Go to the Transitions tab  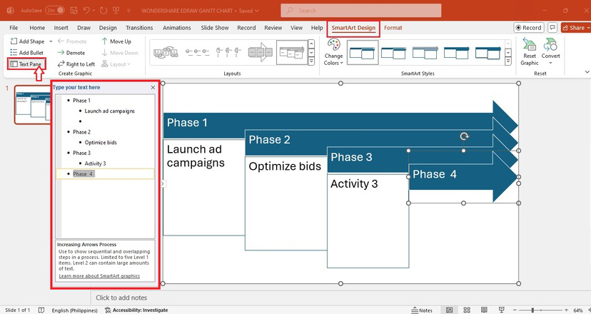(x=139, y=28)
